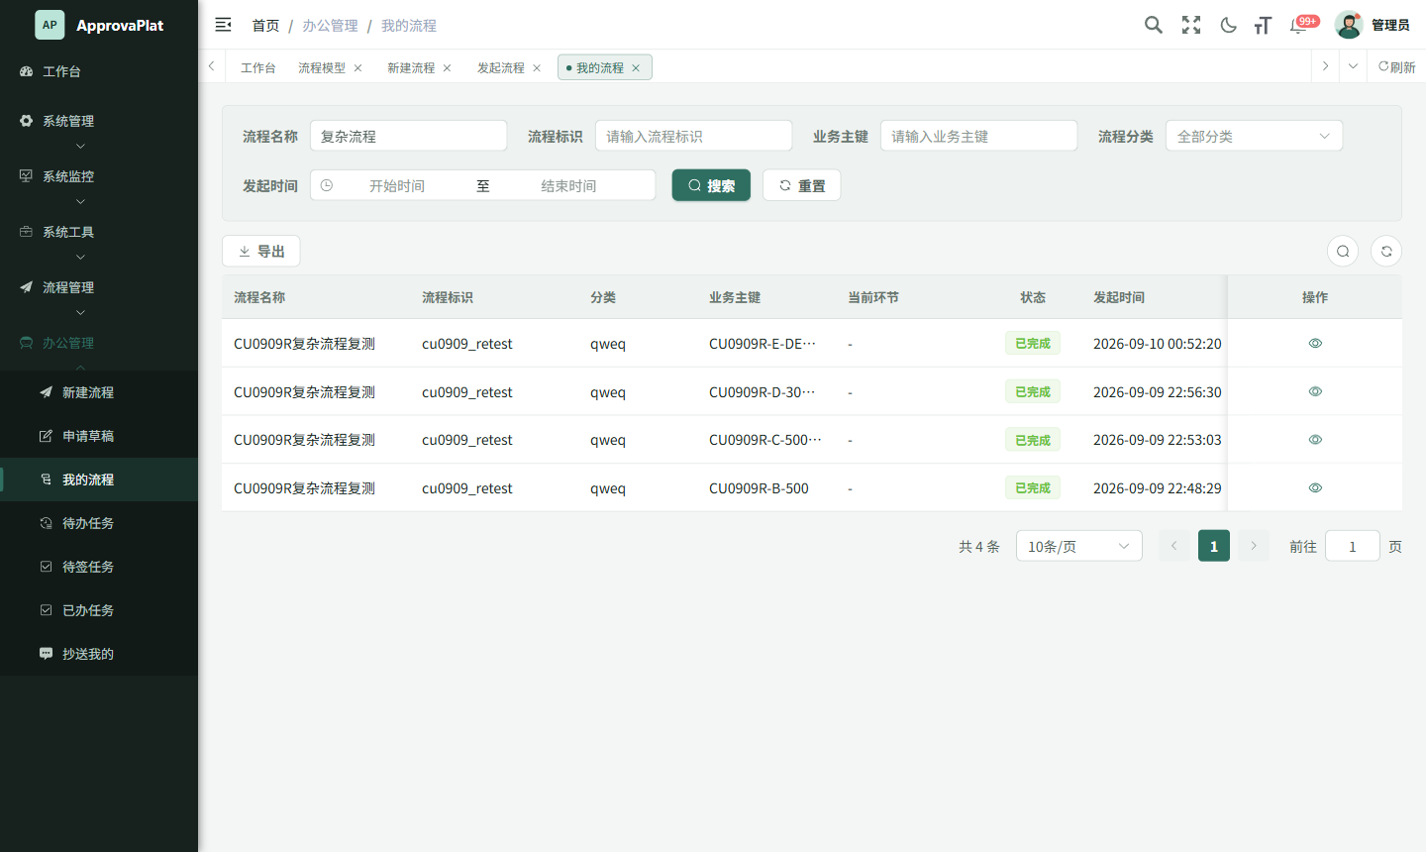View details of CU0909R-C-500 row
This screenshot has width=1426, height=852.
click(x=1315, y=439)
